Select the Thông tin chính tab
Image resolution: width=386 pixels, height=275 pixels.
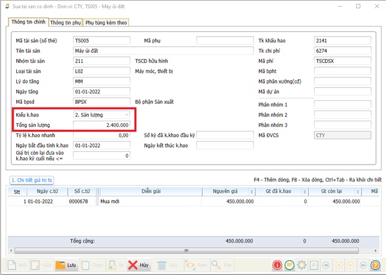28,22
